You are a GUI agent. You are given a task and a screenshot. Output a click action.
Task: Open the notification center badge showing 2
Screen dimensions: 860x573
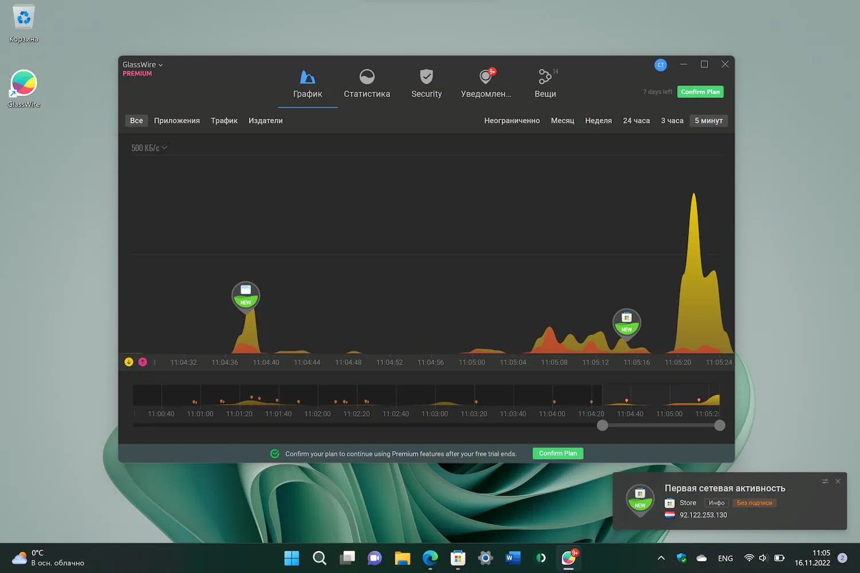pos(842,558)
